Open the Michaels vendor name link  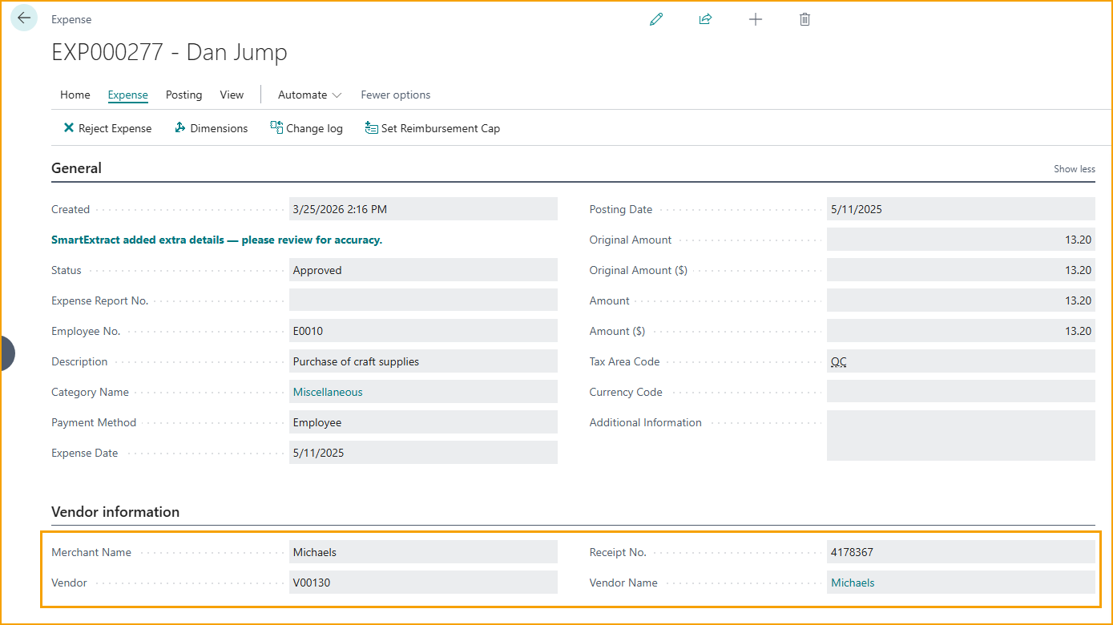coord(853,583)
